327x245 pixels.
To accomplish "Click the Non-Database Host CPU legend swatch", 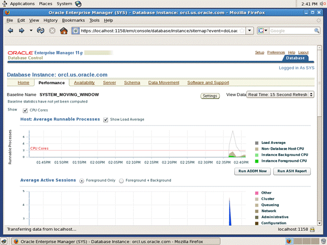I will (257, 149).
